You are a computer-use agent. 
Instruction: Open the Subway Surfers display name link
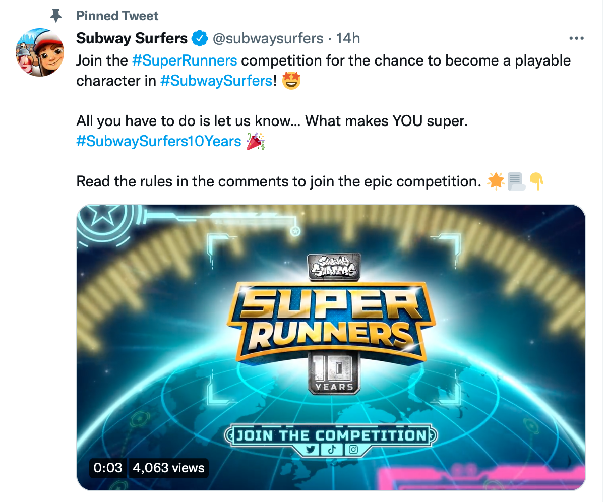click(x=132, y=38)
